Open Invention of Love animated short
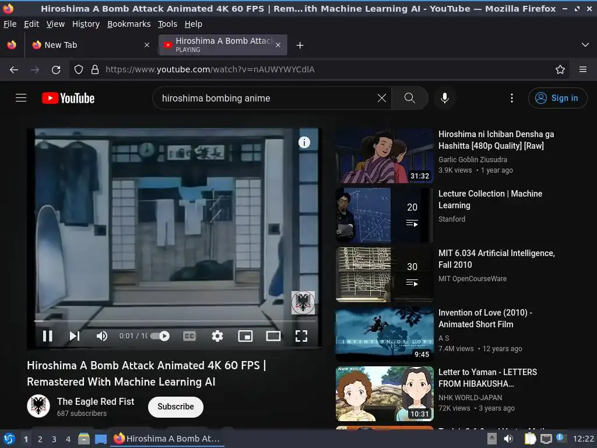 point(385,334)
